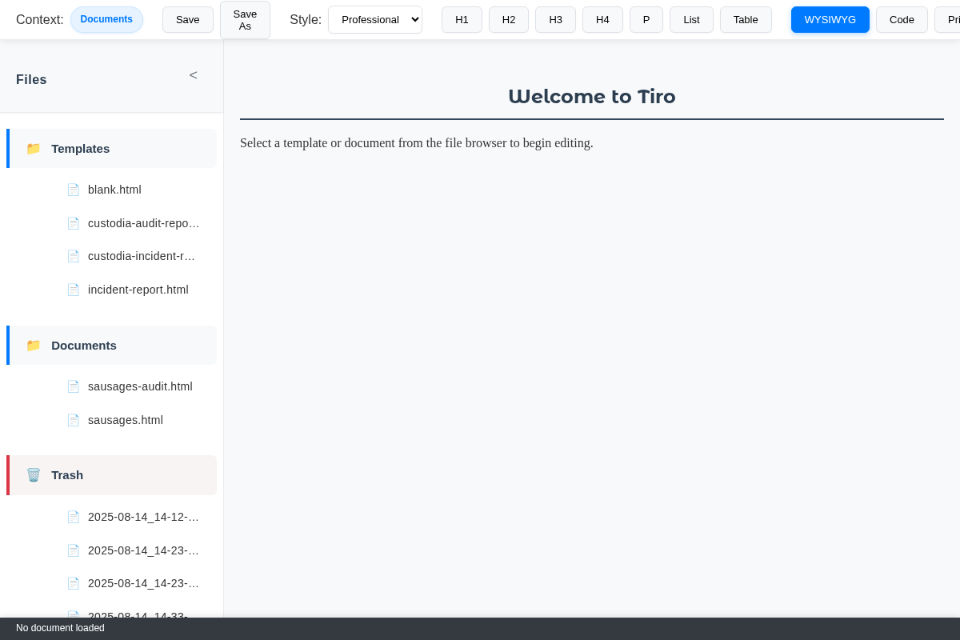Click the file icon next to sausages.html
This screenshot has height=640, width=960.
tap(74, 419)
